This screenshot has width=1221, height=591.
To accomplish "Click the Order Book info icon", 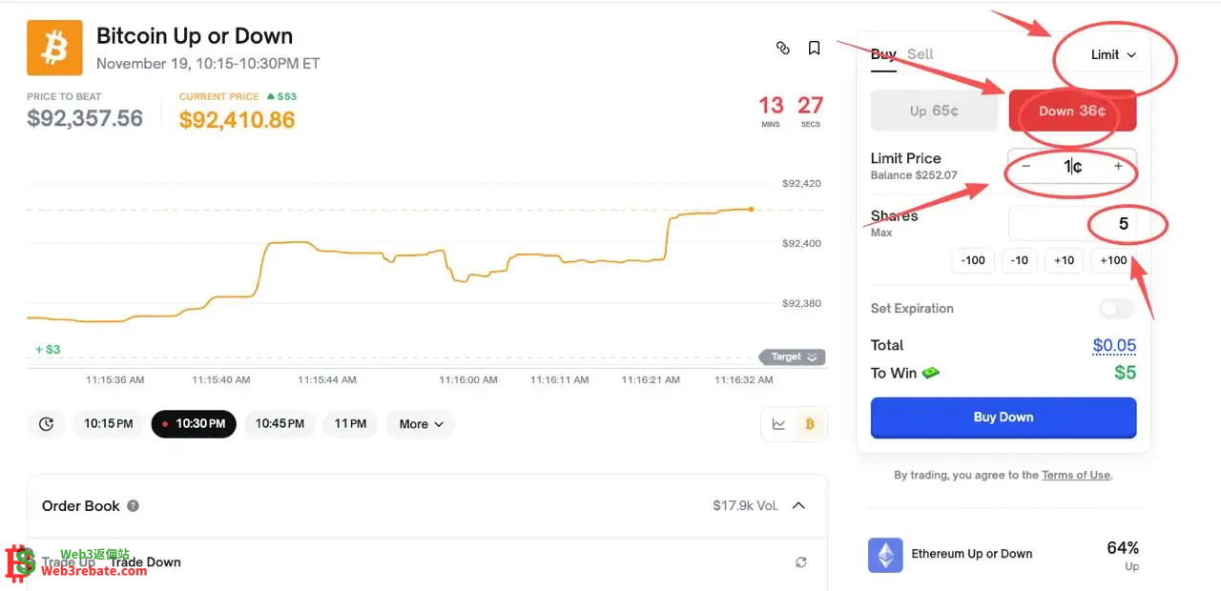I will (134, 506).
